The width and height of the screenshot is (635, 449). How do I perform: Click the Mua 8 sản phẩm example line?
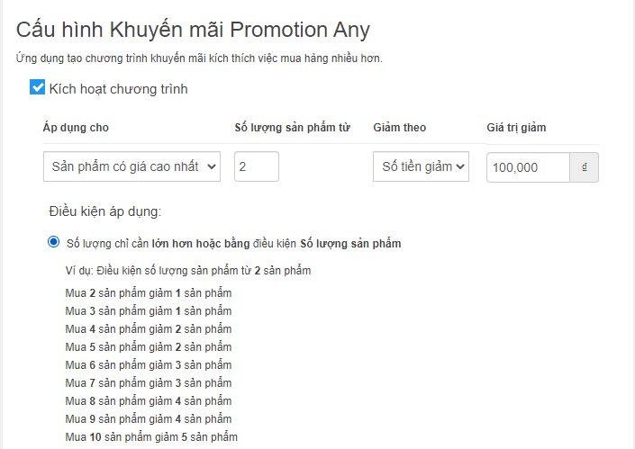(149, 401)
